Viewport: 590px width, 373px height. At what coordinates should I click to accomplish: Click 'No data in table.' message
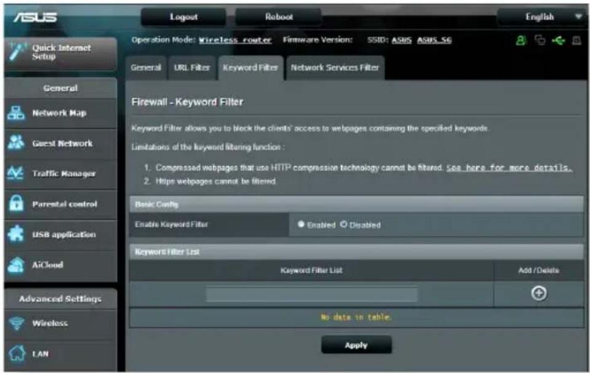click(x=356, y=317)
